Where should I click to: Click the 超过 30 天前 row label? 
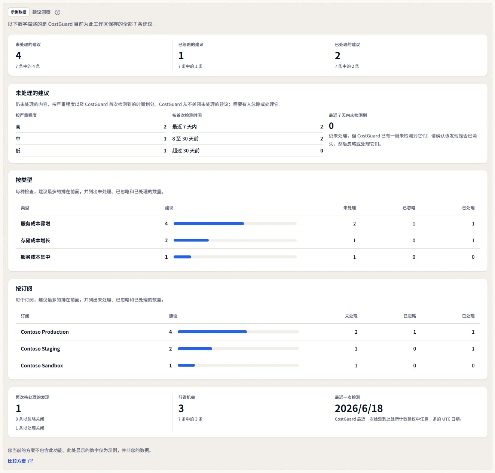(186, 151)
